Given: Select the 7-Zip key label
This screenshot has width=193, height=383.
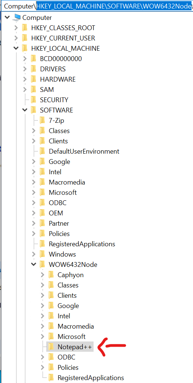Looking at the screenshot, I should tap(57, 120).
